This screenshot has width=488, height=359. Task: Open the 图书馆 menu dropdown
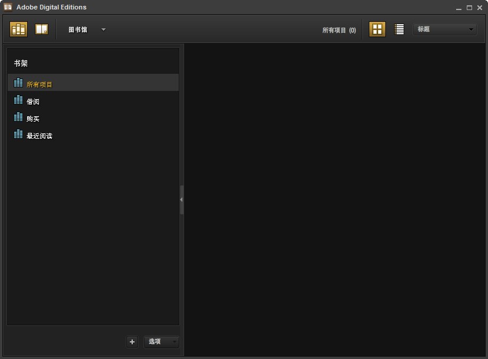pyautogui.click(x=87, y=30)
